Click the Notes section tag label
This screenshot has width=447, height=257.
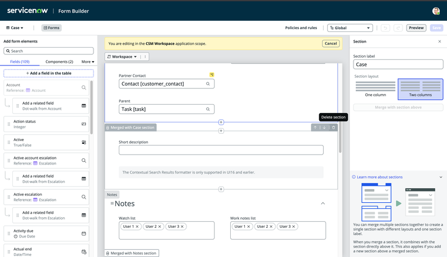(x=112, y=195)
